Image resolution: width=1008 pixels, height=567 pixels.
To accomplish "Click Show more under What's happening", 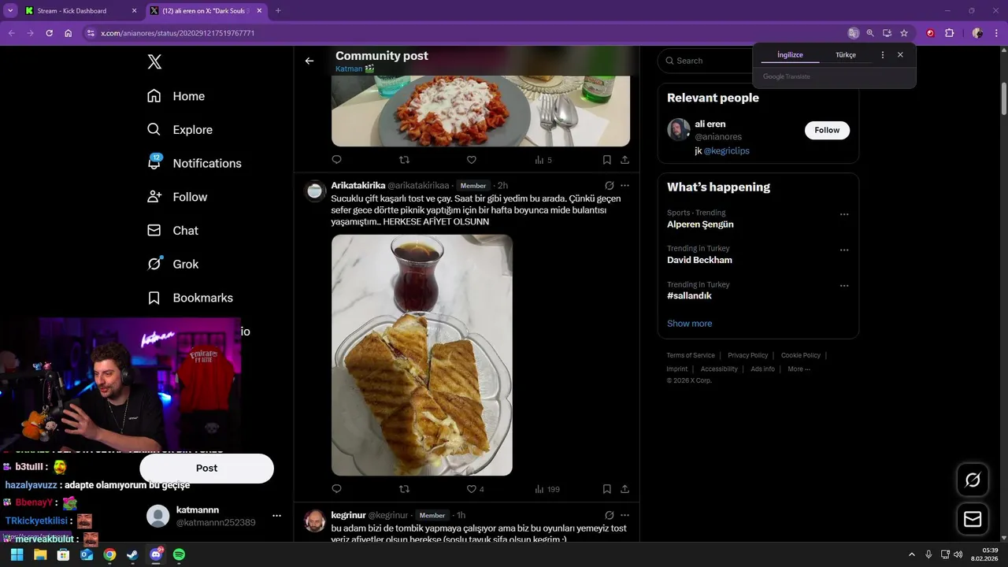I will (689, 324).
